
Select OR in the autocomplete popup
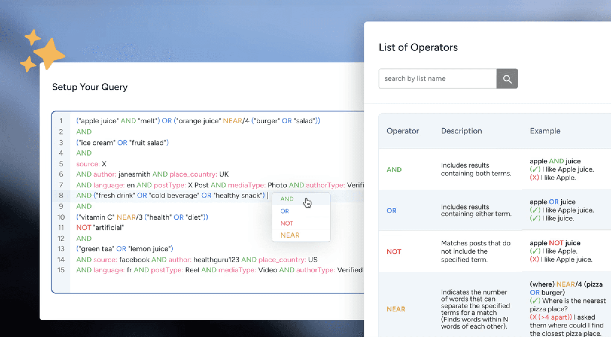click(x=285, y=211)
